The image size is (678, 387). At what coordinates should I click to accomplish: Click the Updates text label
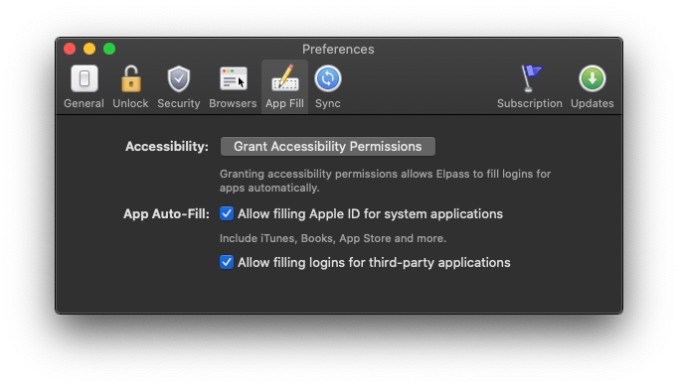[592, 103]
